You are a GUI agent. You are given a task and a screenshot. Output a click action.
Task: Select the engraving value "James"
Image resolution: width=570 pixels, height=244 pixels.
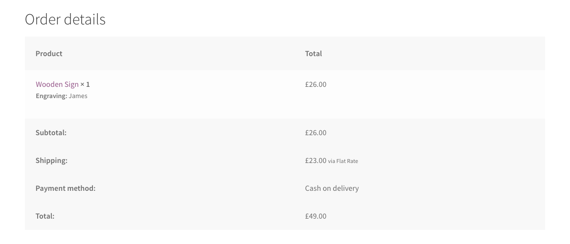(x=78, y=96)
